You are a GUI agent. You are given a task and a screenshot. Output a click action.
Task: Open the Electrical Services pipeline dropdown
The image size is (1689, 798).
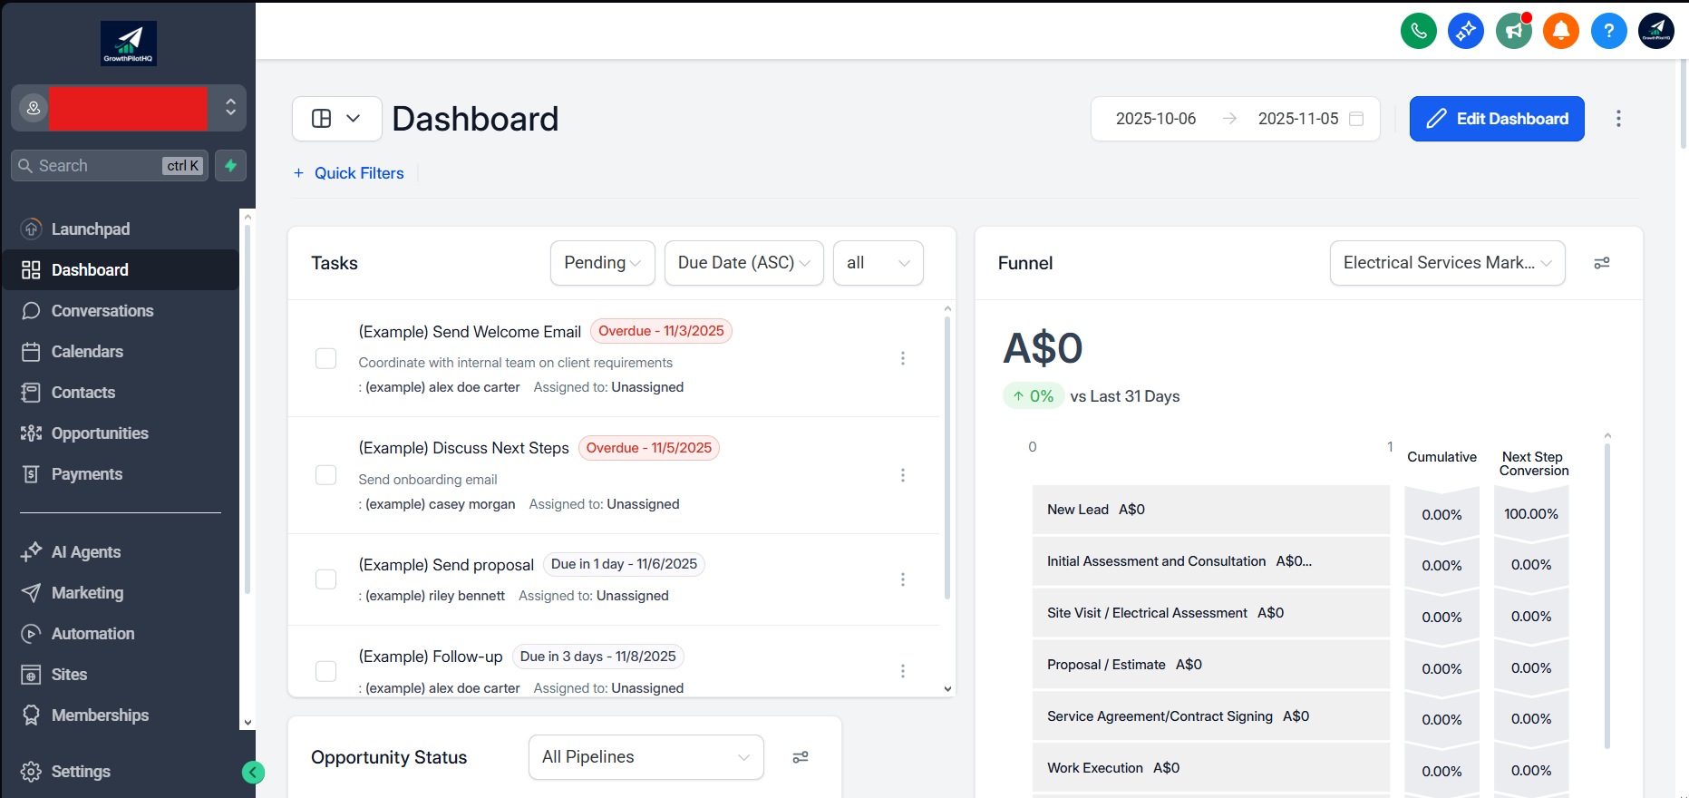(1446, 263)
